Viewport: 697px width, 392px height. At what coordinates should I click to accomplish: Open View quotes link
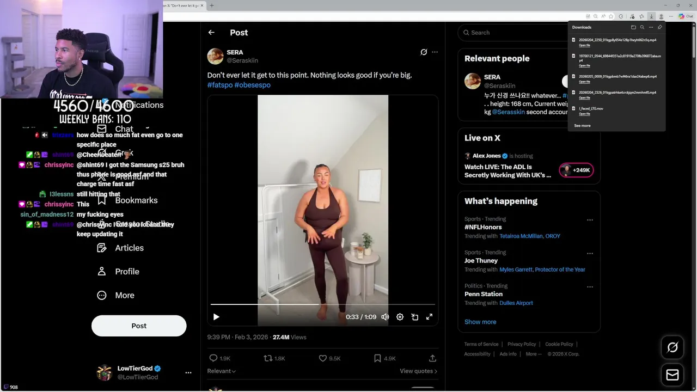point(418,371)
